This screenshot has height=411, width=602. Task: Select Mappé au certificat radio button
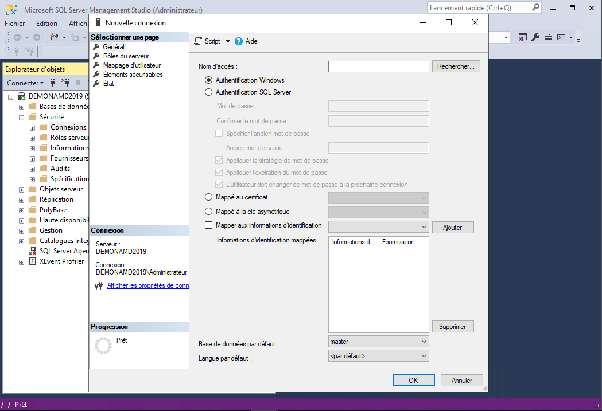pos(208,197)
